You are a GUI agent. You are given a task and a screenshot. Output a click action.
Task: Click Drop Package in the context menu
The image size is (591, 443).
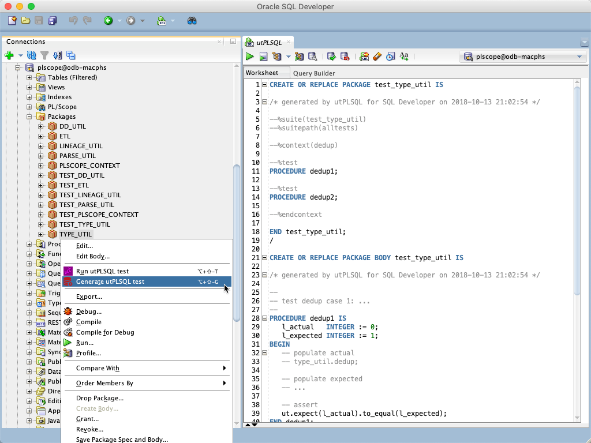(99, 398)
